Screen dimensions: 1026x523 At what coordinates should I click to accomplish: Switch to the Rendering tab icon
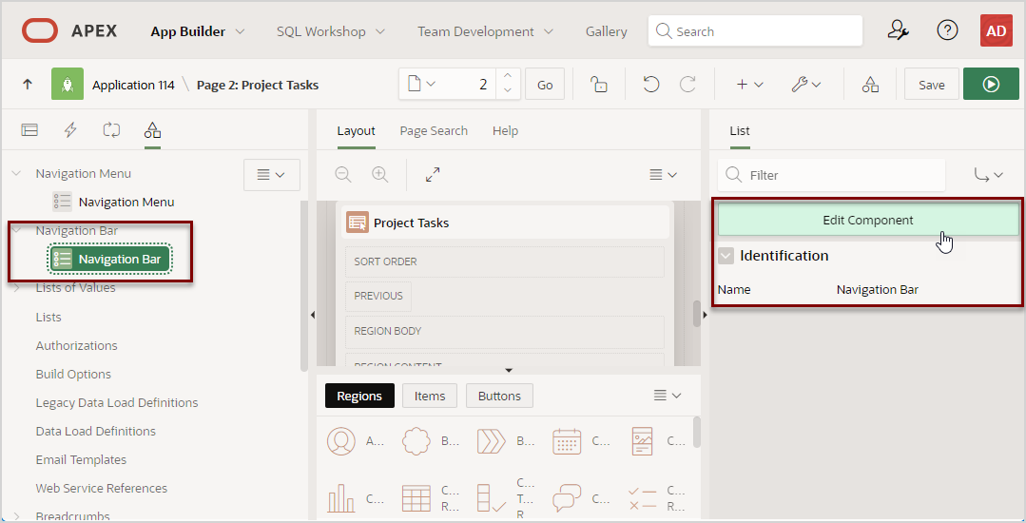click(29, 130)
